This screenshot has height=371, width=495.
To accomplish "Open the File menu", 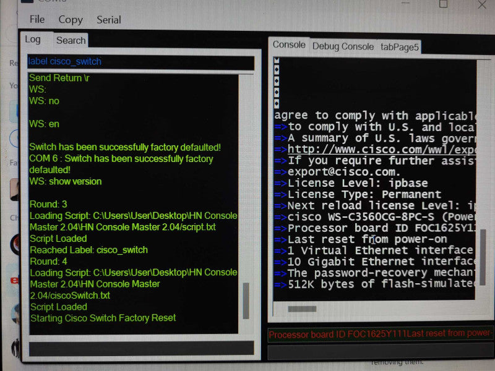I will (x=37, y=19).
